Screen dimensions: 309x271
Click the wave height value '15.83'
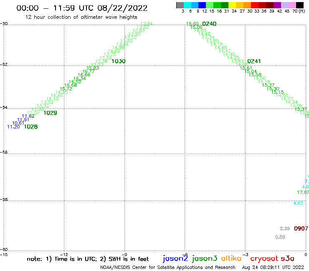coord(93,68)
